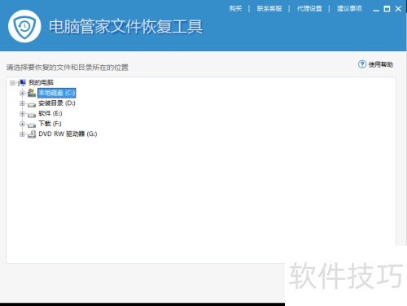This screenshot has height=306, width=407.
Task: Click the F: drive icon
Action: pyautogui.click(x=32, y=125)
